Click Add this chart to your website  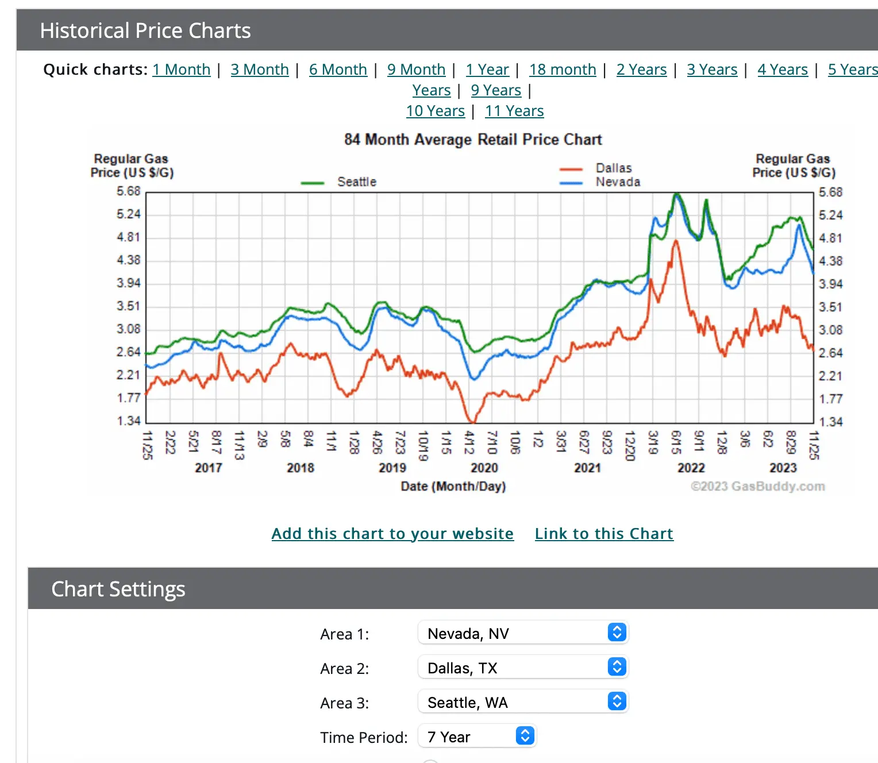[392, 534]
